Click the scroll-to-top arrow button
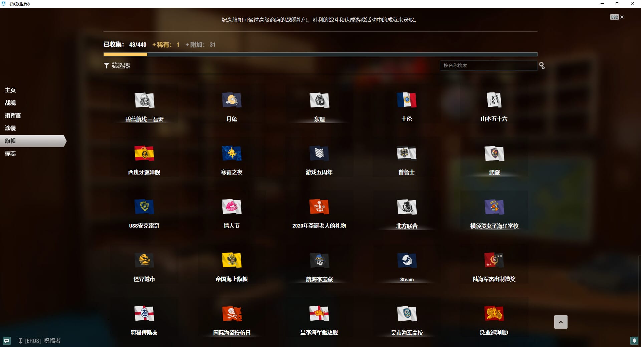The height and width of the screenshot is (347, 641). click(561, 322)
